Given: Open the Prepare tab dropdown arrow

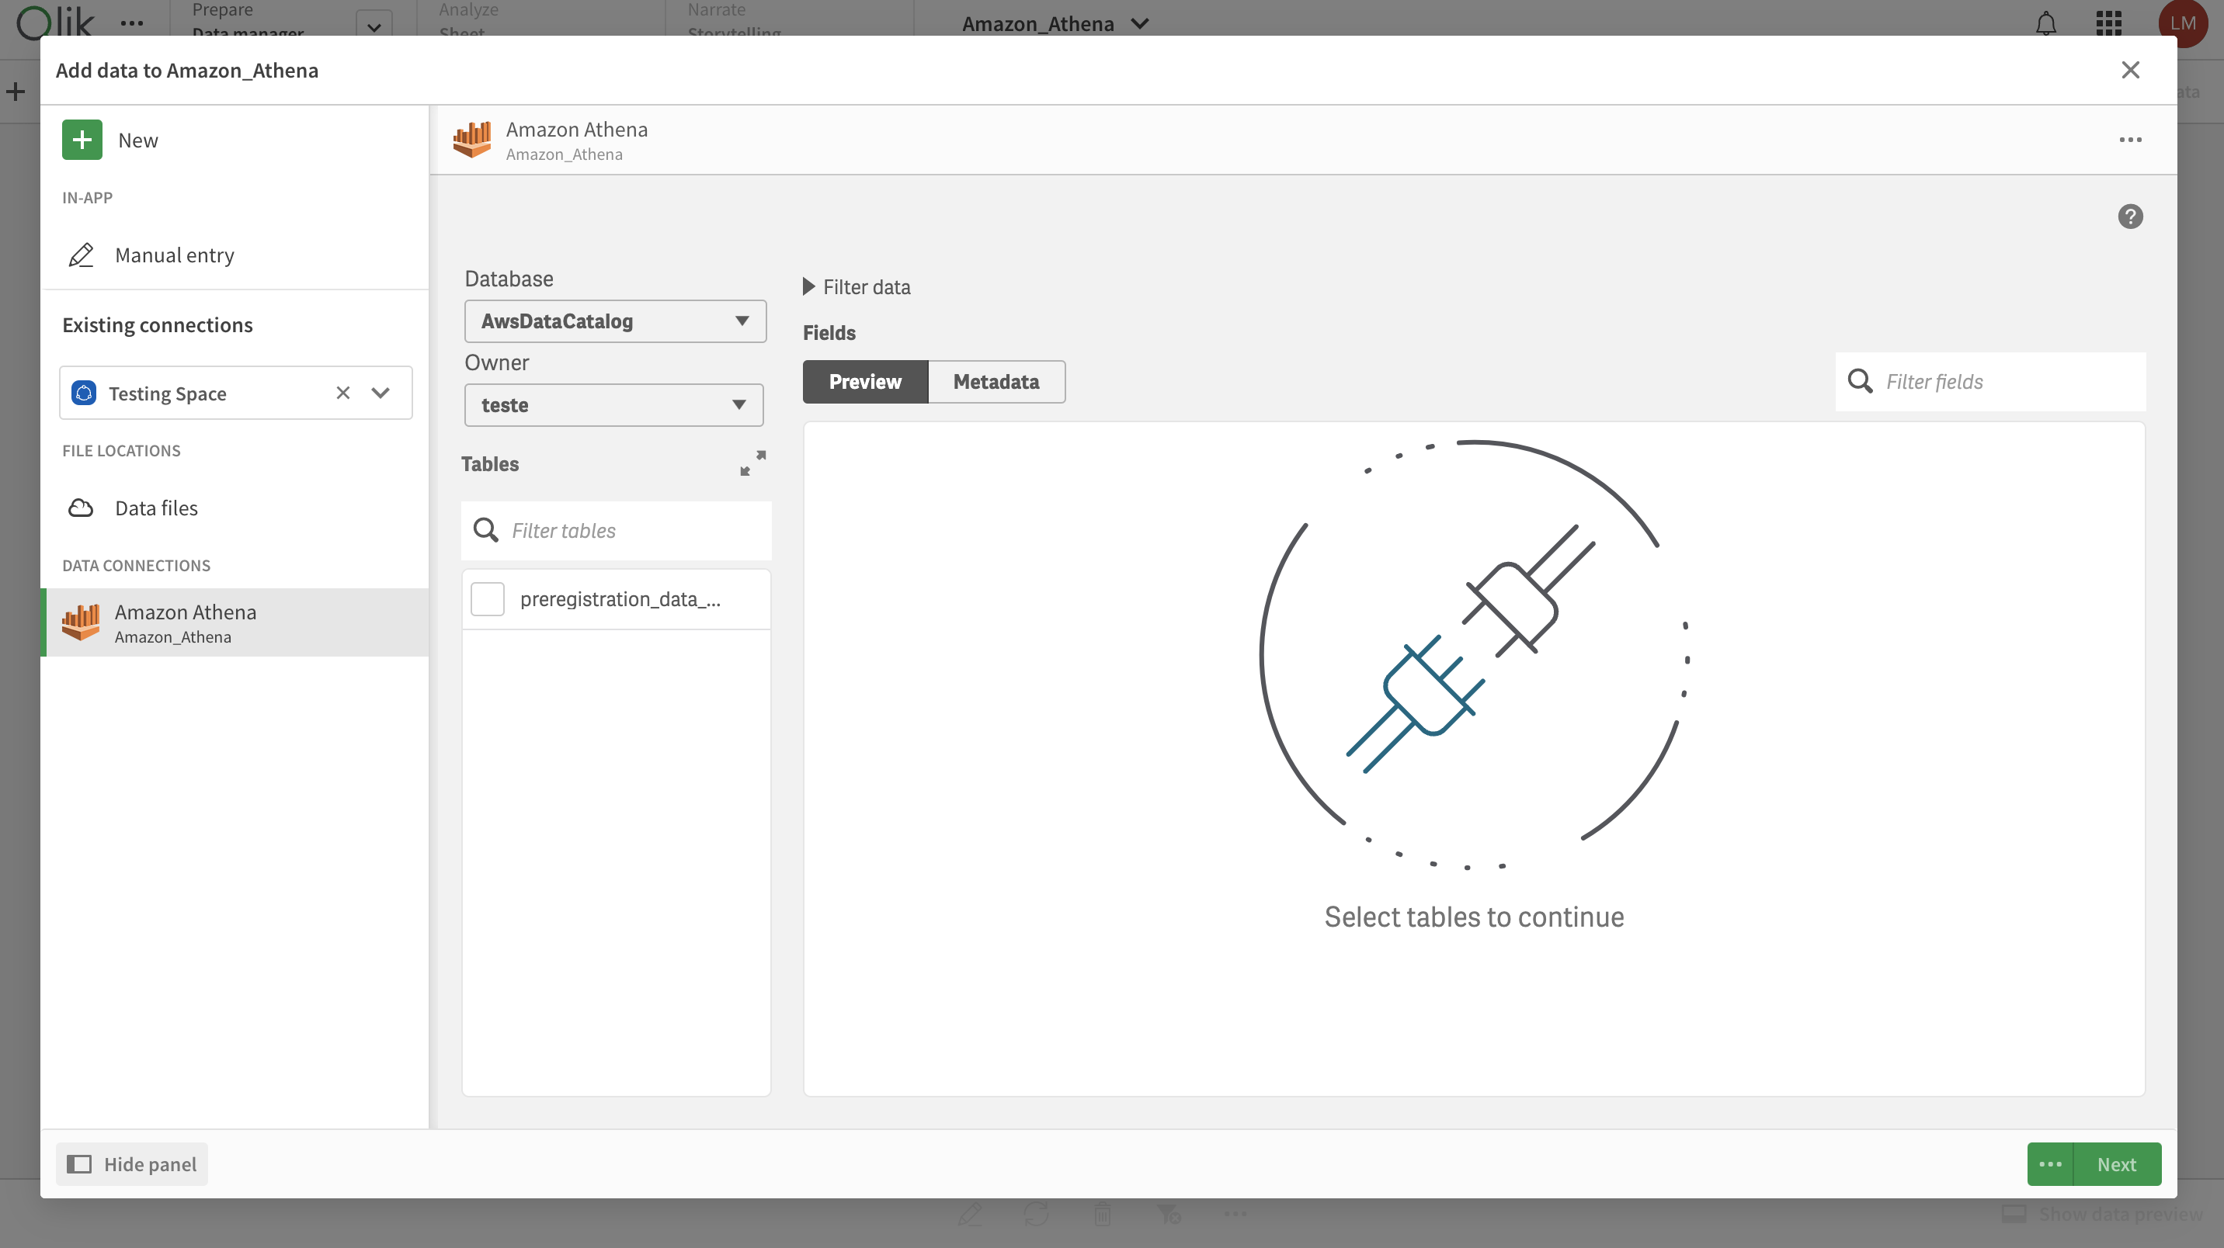Looking at the screenshot, I should tap(374, 26).
